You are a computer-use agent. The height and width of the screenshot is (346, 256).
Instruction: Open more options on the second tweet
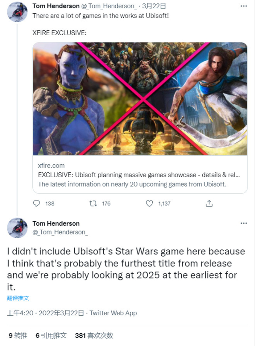click(243, 224)
